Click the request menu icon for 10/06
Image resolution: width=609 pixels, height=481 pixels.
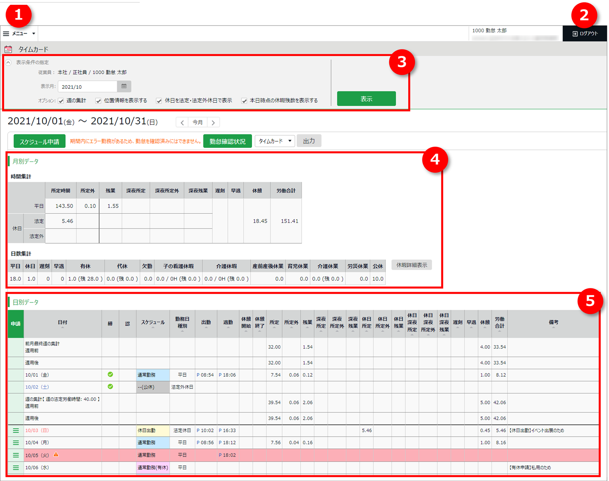(16, 467)
